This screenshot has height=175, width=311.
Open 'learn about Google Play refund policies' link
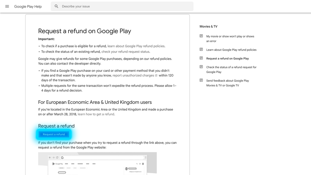(136, 46)
